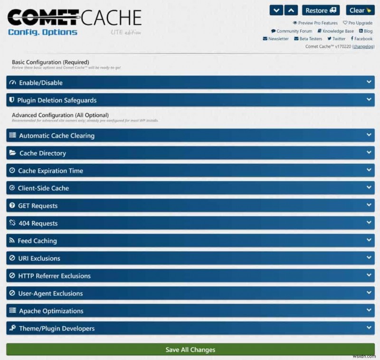
Task: Click the upward collapse arrow button
Action: [291, 10]
